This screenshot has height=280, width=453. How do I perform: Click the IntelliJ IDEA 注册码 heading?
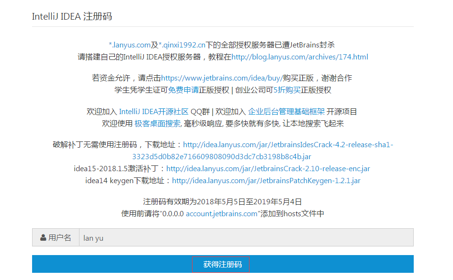[72, 16]
